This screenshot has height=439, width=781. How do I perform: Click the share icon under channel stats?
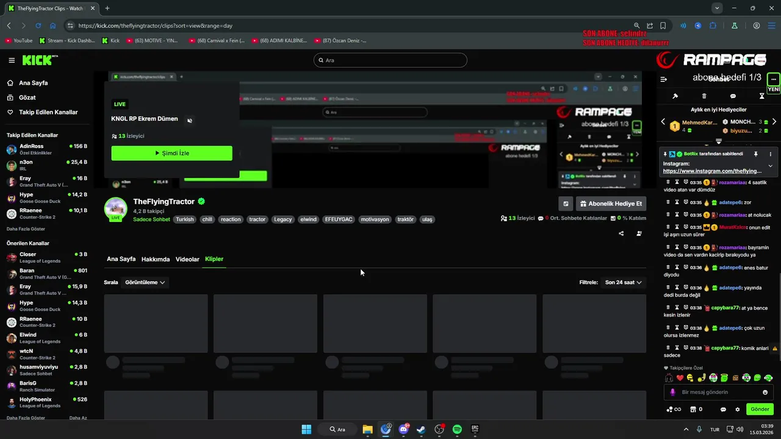(x=621, y=234)
